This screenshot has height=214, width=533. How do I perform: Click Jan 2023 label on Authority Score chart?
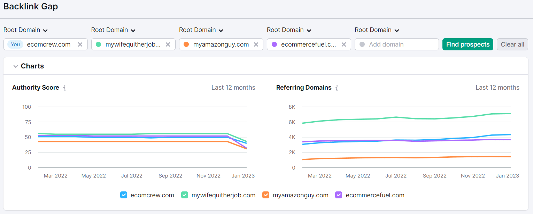[x=243, y=176]
